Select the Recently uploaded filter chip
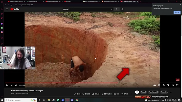Image resolution: width=182 pixels, height=102 pixels. point(164,92)
